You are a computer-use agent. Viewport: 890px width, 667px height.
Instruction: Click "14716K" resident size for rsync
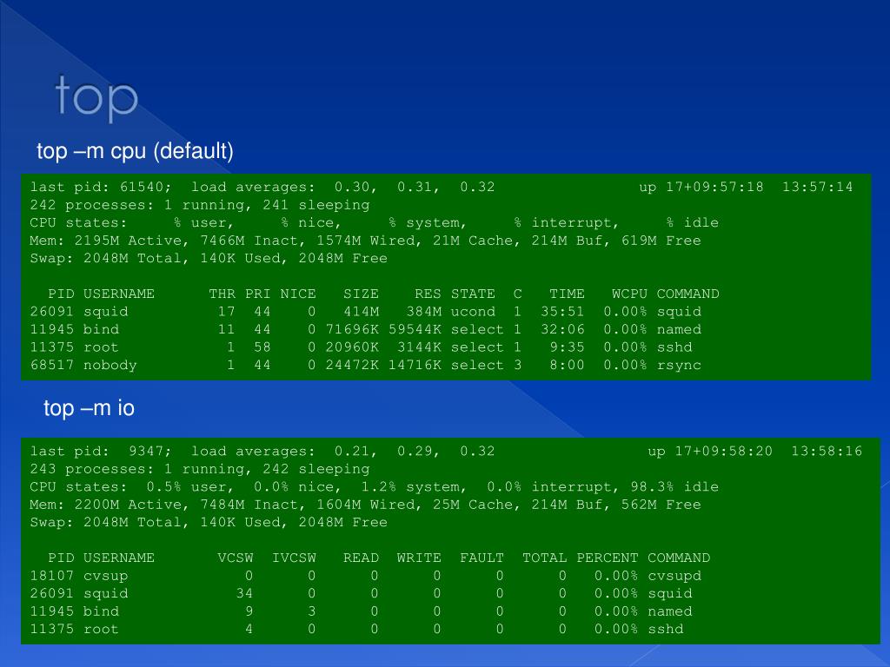[x=415, y=366]
